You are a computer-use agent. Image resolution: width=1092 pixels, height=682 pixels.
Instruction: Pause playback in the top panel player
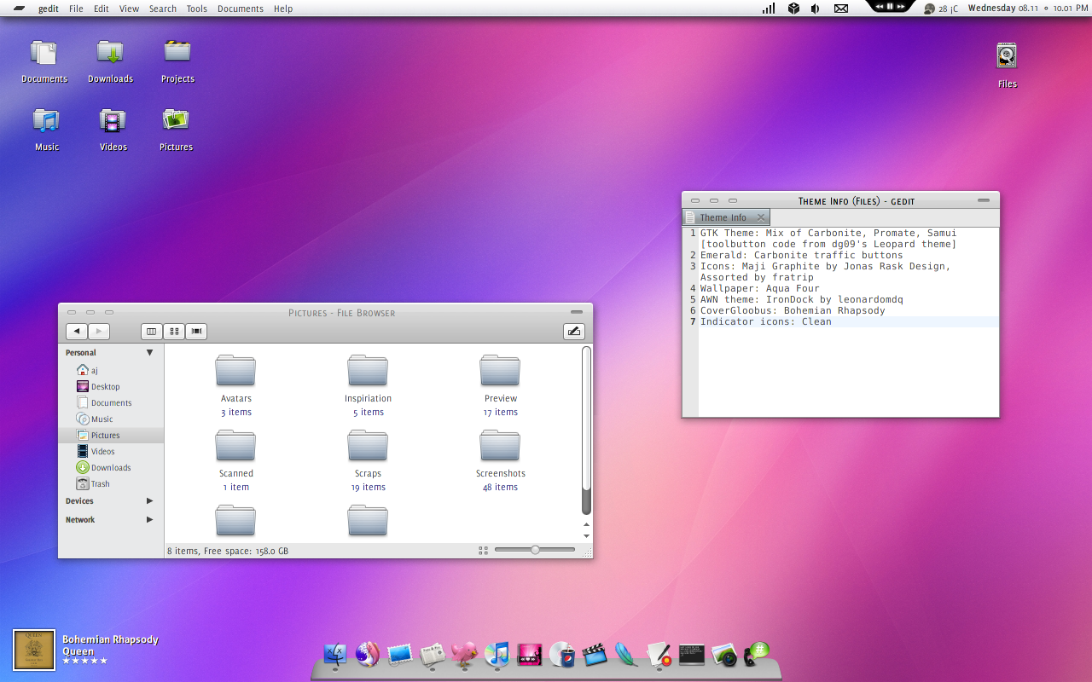pyautogui.click(x=890, y=6)
